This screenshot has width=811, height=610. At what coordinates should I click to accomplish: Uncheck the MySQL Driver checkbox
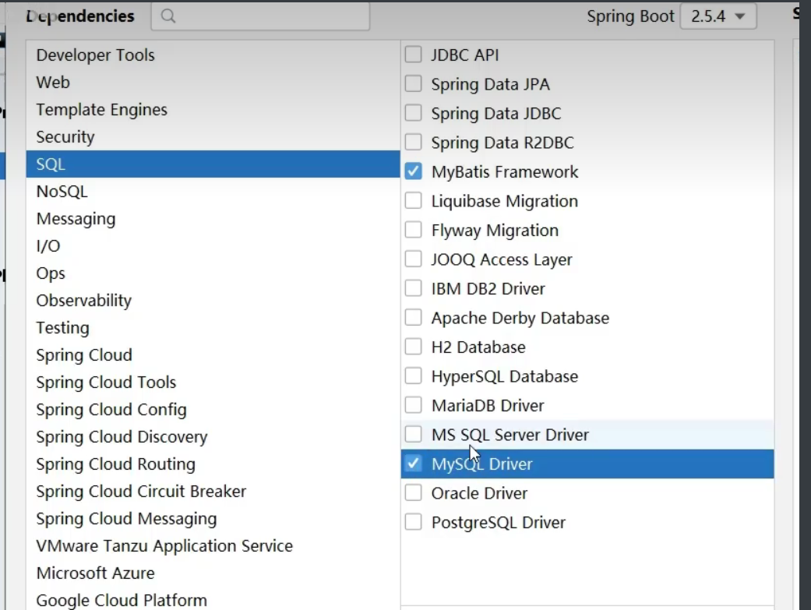[413, 464]
